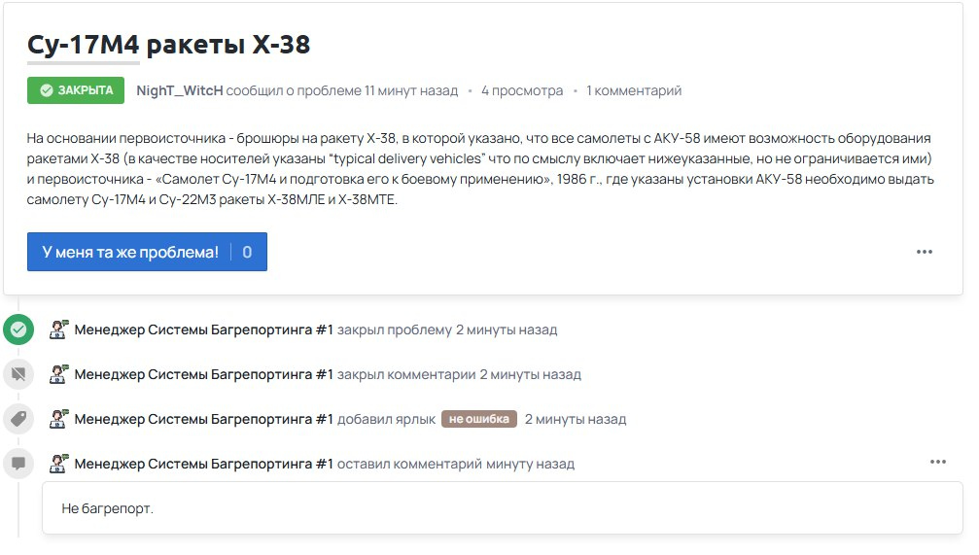Click manager avatar beside 'закрыл проблему'

(59, 330)
